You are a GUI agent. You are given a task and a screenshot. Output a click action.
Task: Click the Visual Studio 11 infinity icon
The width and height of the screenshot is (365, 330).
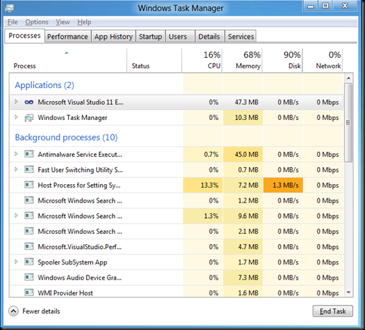pos(29,102)
